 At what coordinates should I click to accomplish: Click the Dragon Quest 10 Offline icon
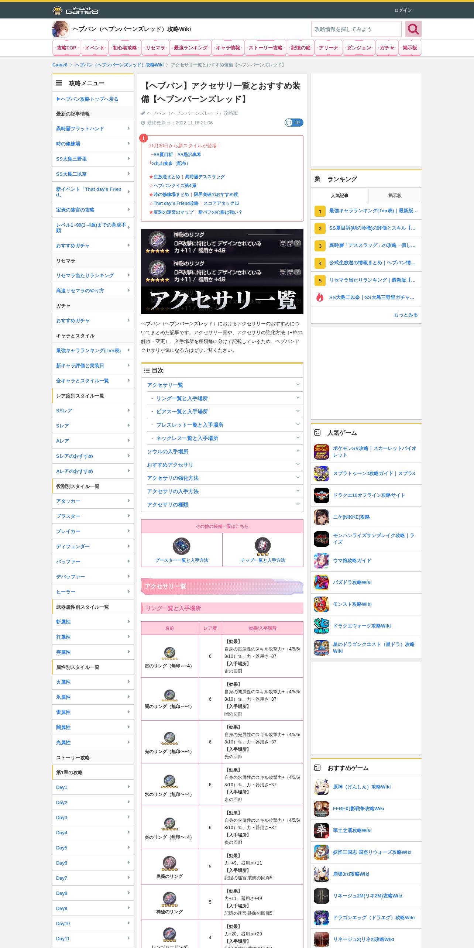tap(321, 495)
